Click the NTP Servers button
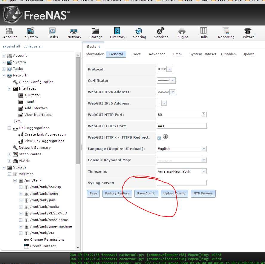The width and height of the screenshot is (265, 264). [203, 194]
